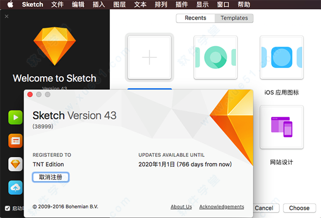321x218 pixels.
Task: Open the 帮助 menu
Action: 244,4
